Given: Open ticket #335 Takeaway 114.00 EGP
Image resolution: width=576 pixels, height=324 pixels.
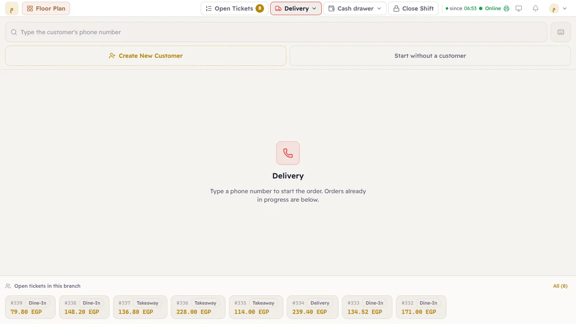Looking at the screenshot, I should point(256,307).
